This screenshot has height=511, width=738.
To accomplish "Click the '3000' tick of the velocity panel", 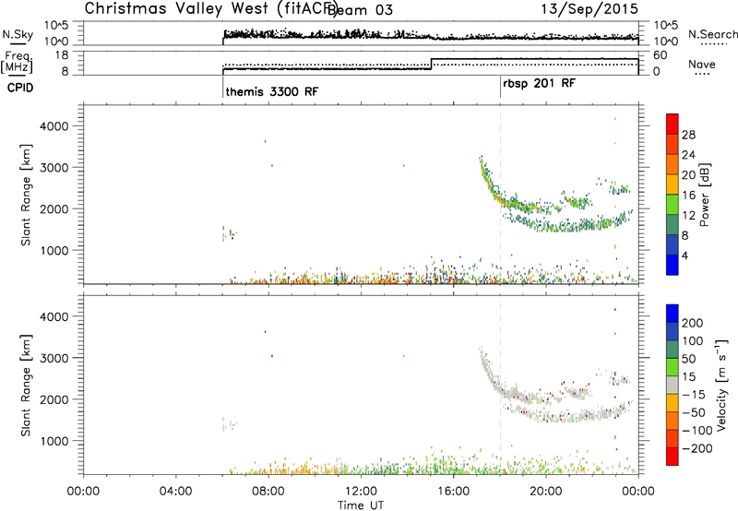I will [x=54, y=358].
